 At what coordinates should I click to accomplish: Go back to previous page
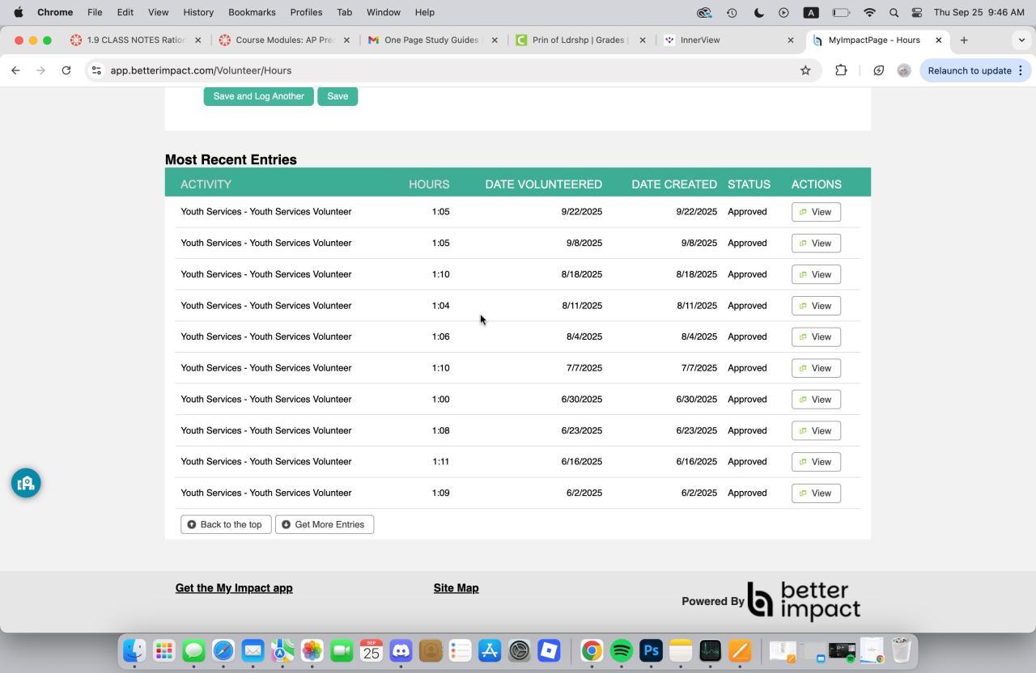click(15, 70)
